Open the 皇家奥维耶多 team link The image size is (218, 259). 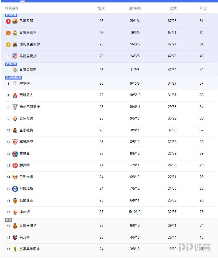(30, 249)
